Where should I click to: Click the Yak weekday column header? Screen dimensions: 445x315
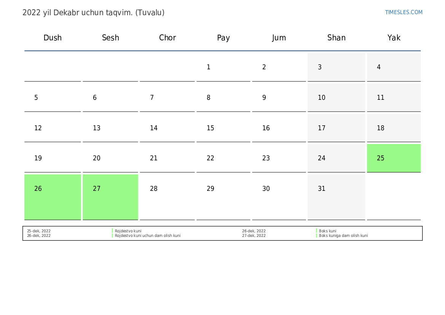point(394,38)
